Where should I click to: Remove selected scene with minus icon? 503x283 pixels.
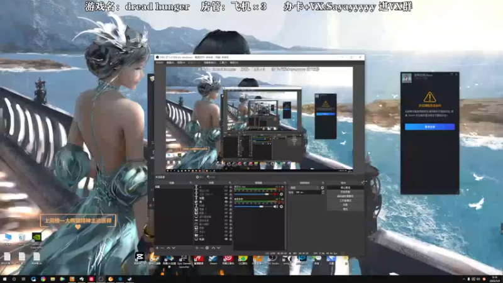[162, 248]
